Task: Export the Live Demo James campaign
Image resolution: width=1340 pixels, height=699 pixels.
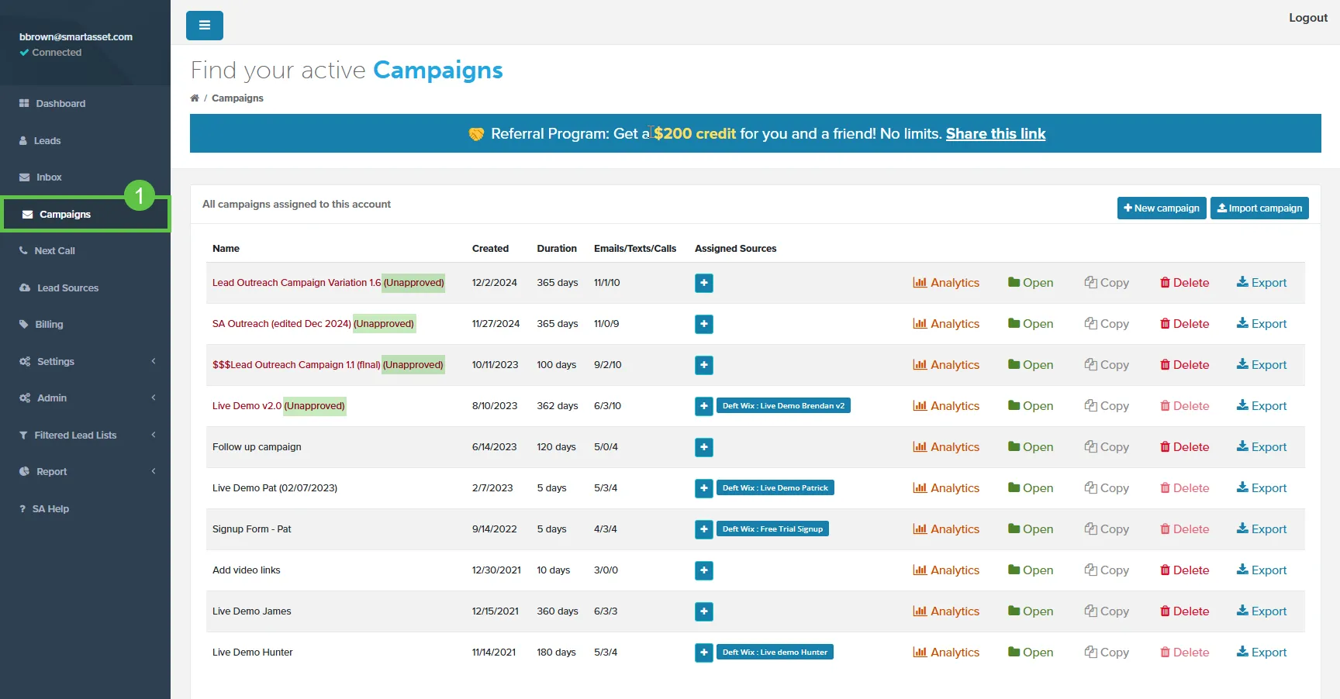Action: (x=1262, y=611)
